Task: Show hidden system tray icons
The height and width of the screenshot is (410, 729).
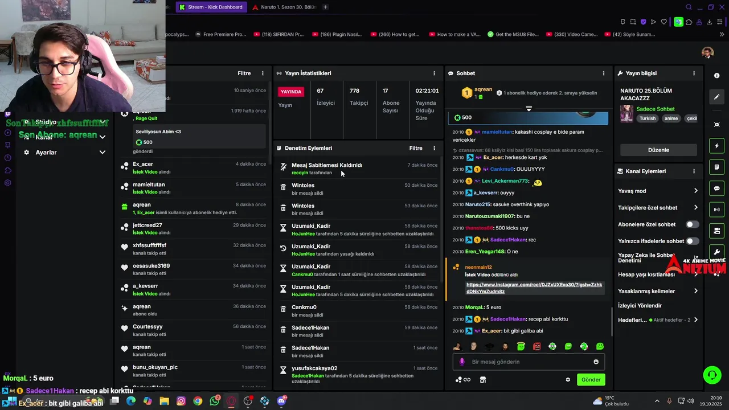Action: pyautogui.click(x=657, y=401)
